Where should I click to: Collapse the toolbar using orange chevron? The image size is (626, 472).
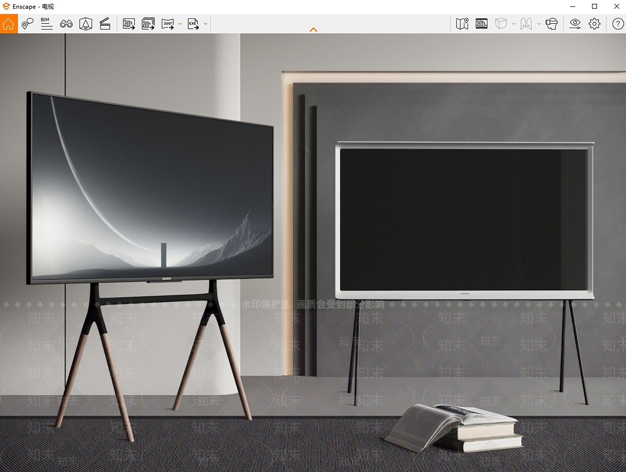tap(313, 30)
